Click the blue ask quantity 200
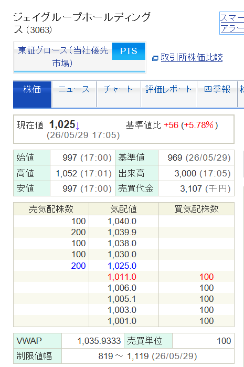This screenshot has height=367, width=244. click(78, 266)
